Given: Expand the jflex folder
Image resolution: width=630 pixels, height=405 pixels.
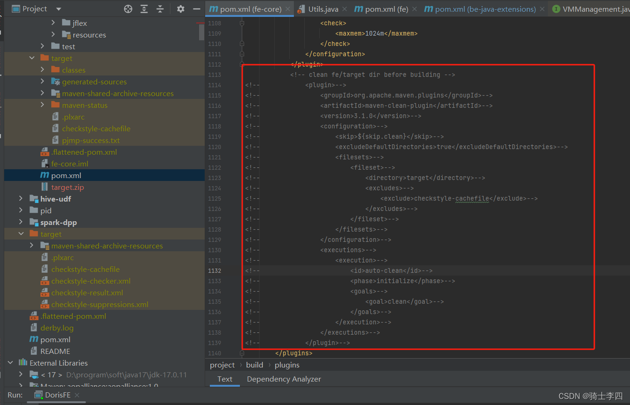Looking at the screenshot, I should tap(53, 23).
